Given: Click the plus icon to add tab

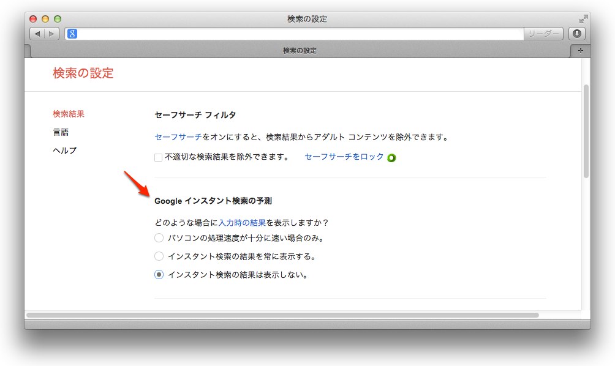Looking at the screenshot, I should click(581, 51).
